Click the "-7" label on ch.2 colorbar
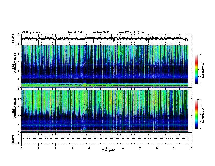Screen dimensions: 215x166 point(200,129)
